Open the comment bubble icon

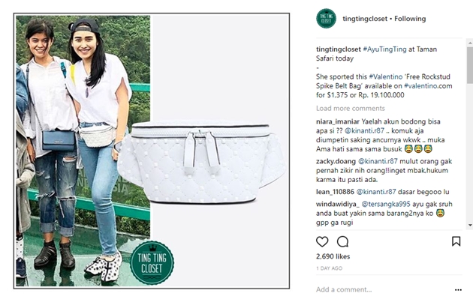(342, 241)
